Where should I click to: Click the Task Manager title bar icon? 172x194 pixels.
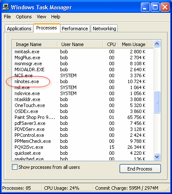[6, 7]
